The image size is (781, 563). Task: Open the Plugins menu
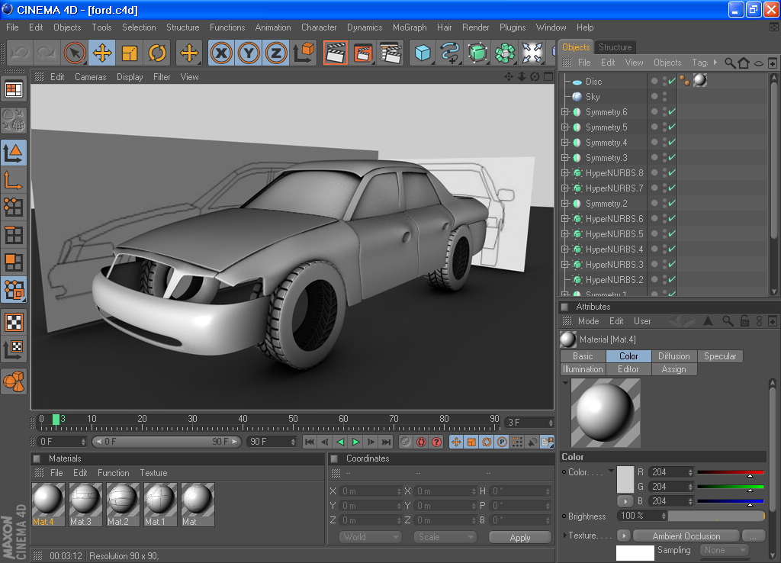click(513, 27)
